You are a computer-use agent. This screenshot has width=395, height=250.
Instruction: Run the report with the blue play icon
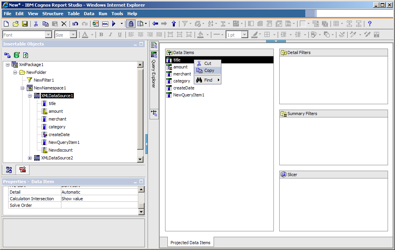[x=114, y=24]
